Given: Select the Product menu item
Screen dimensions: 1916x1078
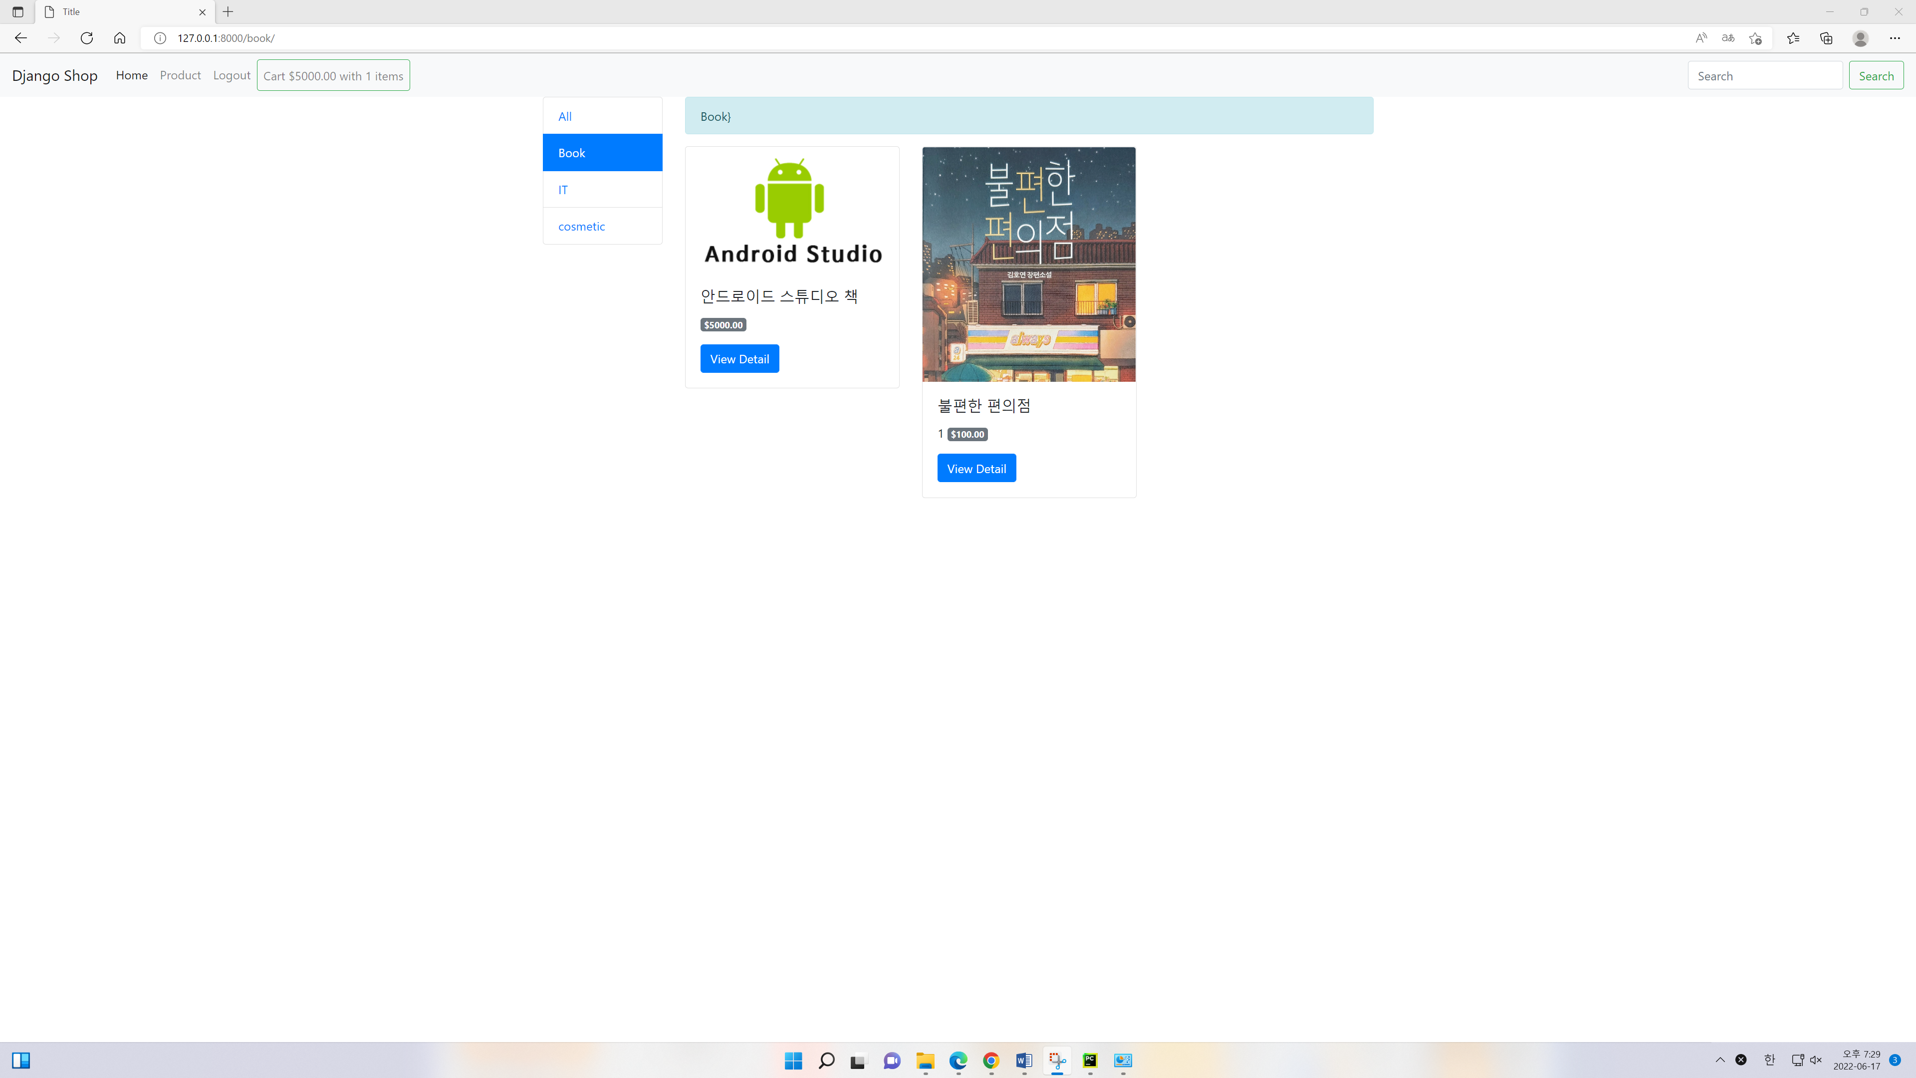Looking at the screenshot, I should (180, 75).
